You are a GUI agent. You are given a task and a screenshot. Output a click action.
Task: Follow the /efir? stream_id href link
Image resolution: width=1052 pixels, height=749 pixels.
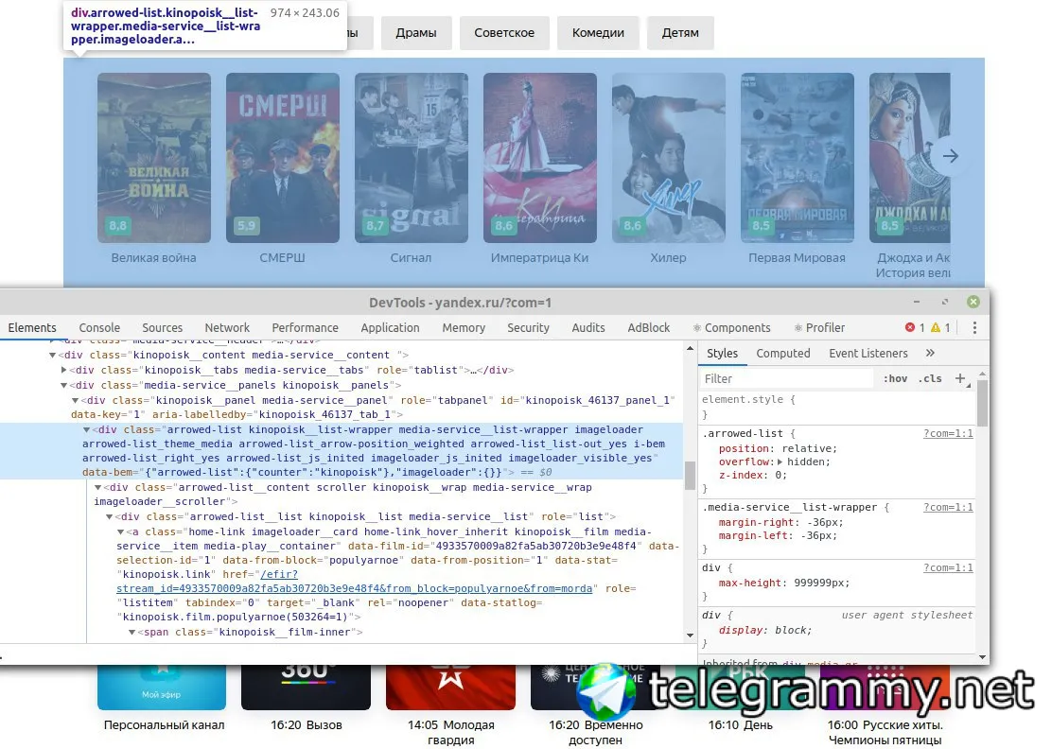coord(354,582)
